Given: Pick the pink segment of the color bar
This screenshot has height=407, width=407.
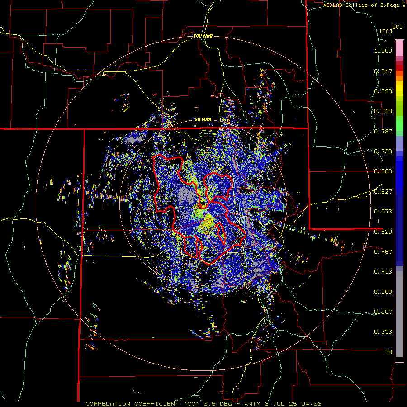Looking at the screenshot, I should click(x=399, y=48).
